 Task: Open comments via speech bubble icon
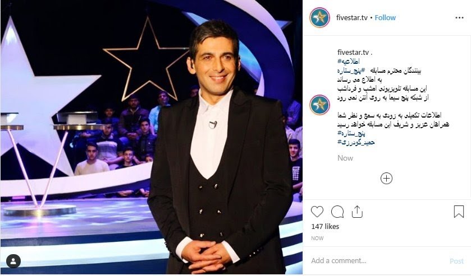pos(337,212)
